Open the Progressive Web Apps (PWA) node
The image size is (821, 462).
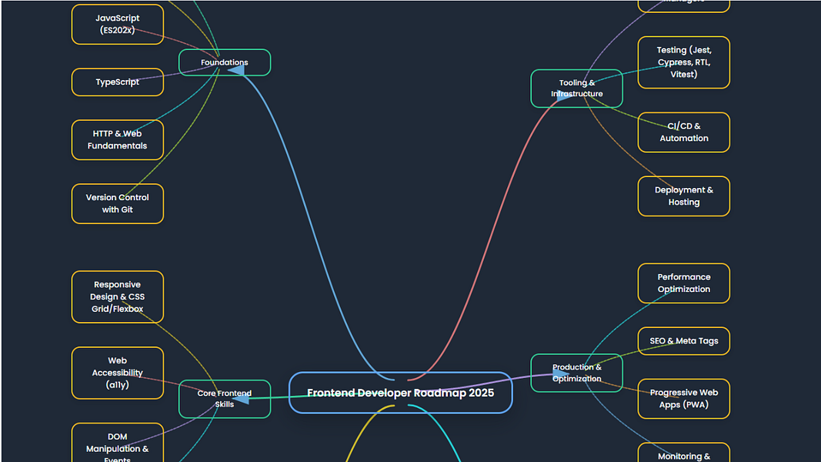click(x=684, y=399)
